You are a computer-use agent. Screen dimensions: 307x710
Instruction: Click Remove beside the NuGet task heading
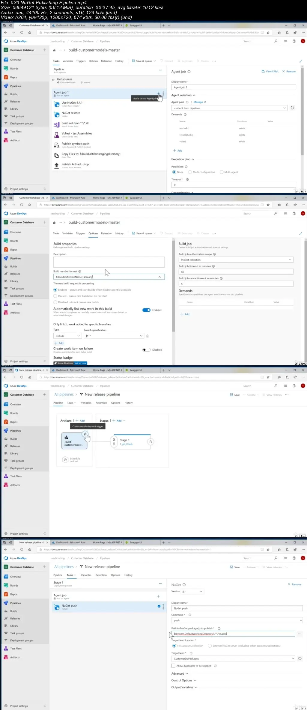[x=294, y=584]
